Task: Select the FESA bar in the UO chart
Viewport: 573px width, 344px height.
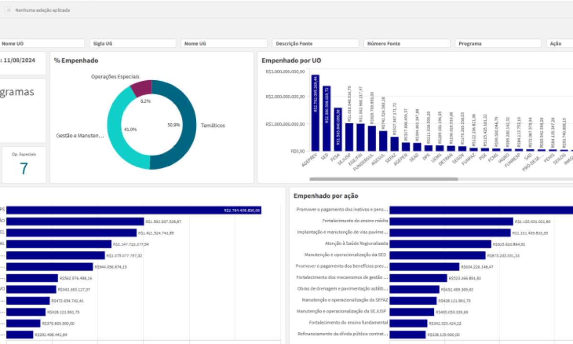Action: click(338, 129)
